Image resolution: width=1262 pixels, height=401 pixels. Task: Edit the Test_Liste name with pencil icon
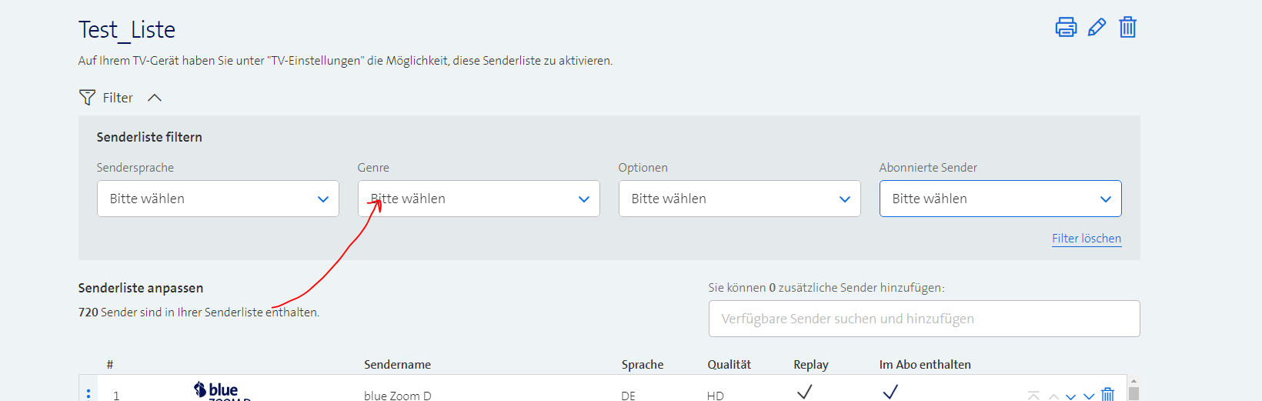coord(1097,27)
